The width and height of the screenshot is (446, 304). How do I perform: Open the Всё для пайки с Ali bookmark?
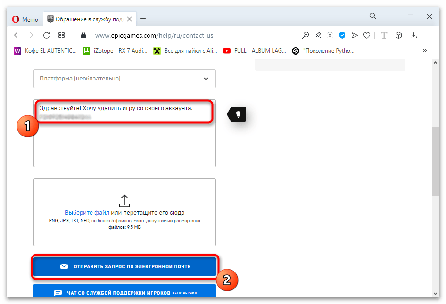click(x=185, y=51)
